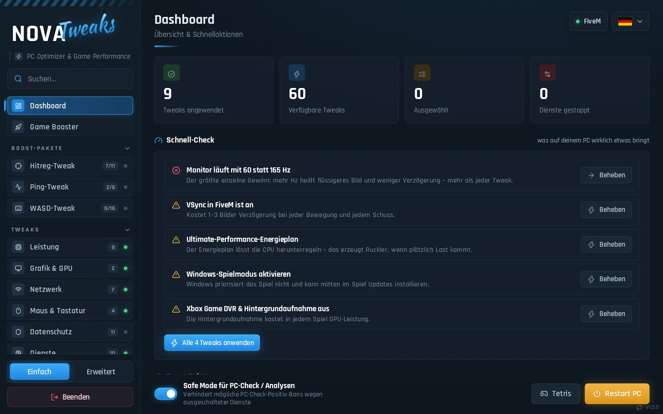Launch Tetris from the bottom bar
Image resolution: width=663 pixels, height=414 pixels.
[x=556, y=394]
